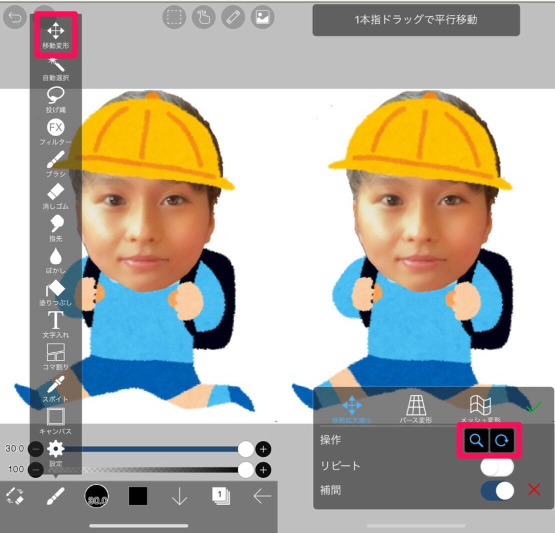Select the 移動変形 transform tool
This screenshot has height=533, width=555.
pos(55,36)
